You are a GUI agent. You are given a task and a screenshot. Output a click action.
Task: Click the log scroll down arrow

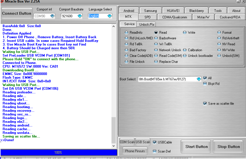[114, 146]
